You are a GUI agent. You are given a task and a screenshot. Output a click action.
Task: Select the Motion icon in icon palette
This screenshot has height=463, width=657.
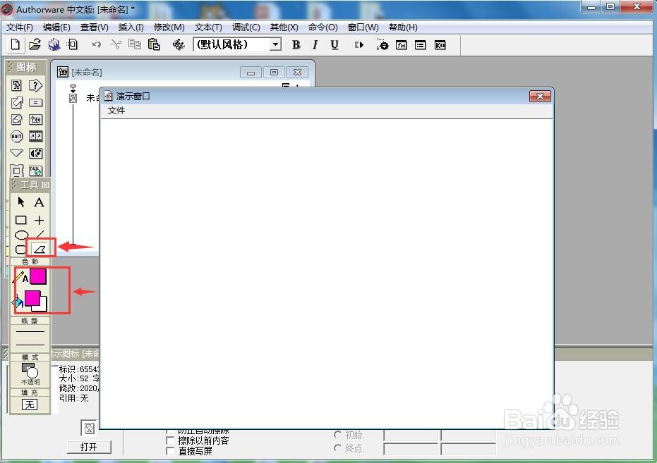[x=16, y=102]
